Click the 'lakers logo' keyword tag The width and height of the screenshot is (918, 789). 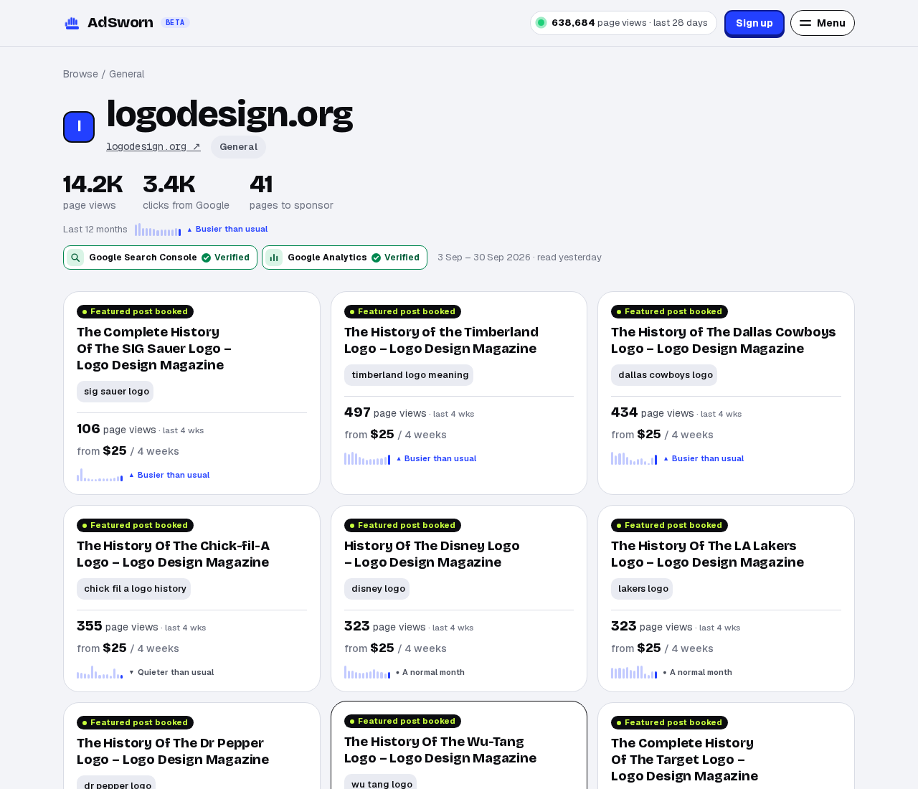pyautogui.click(x=642, y=589)
